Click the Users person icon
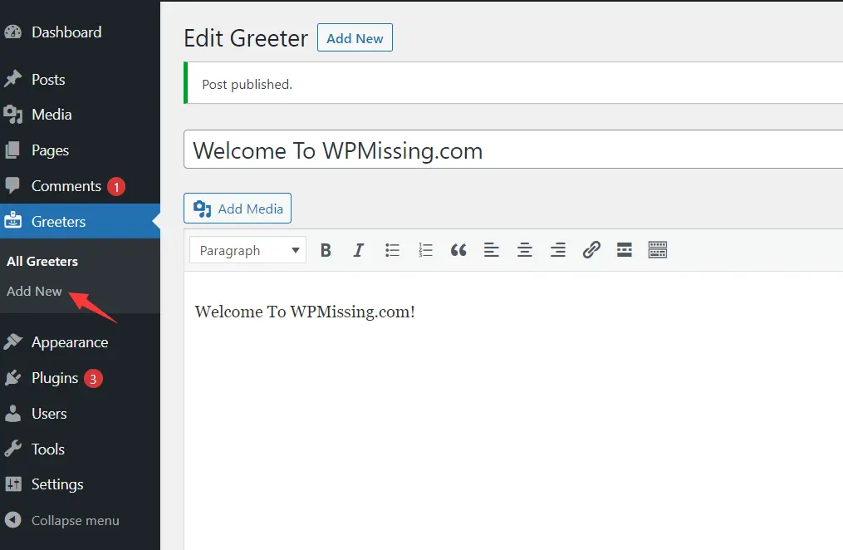The width and height of the screenshot is (843, 550). click(x=13, y=414)
